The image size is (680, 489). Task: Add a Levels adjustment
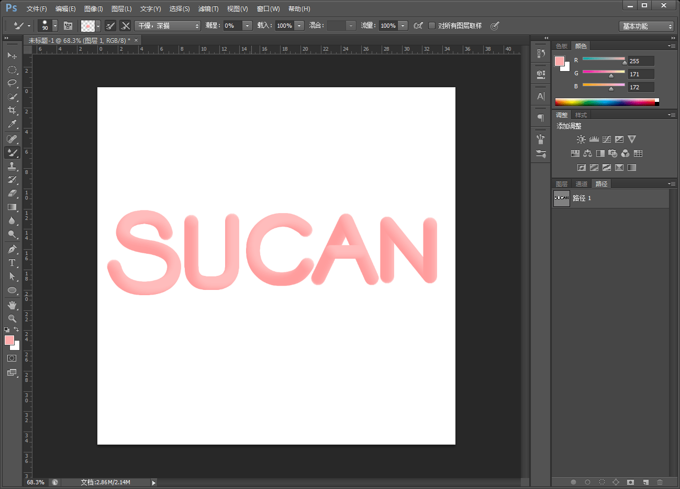click(x=594, y=139)
